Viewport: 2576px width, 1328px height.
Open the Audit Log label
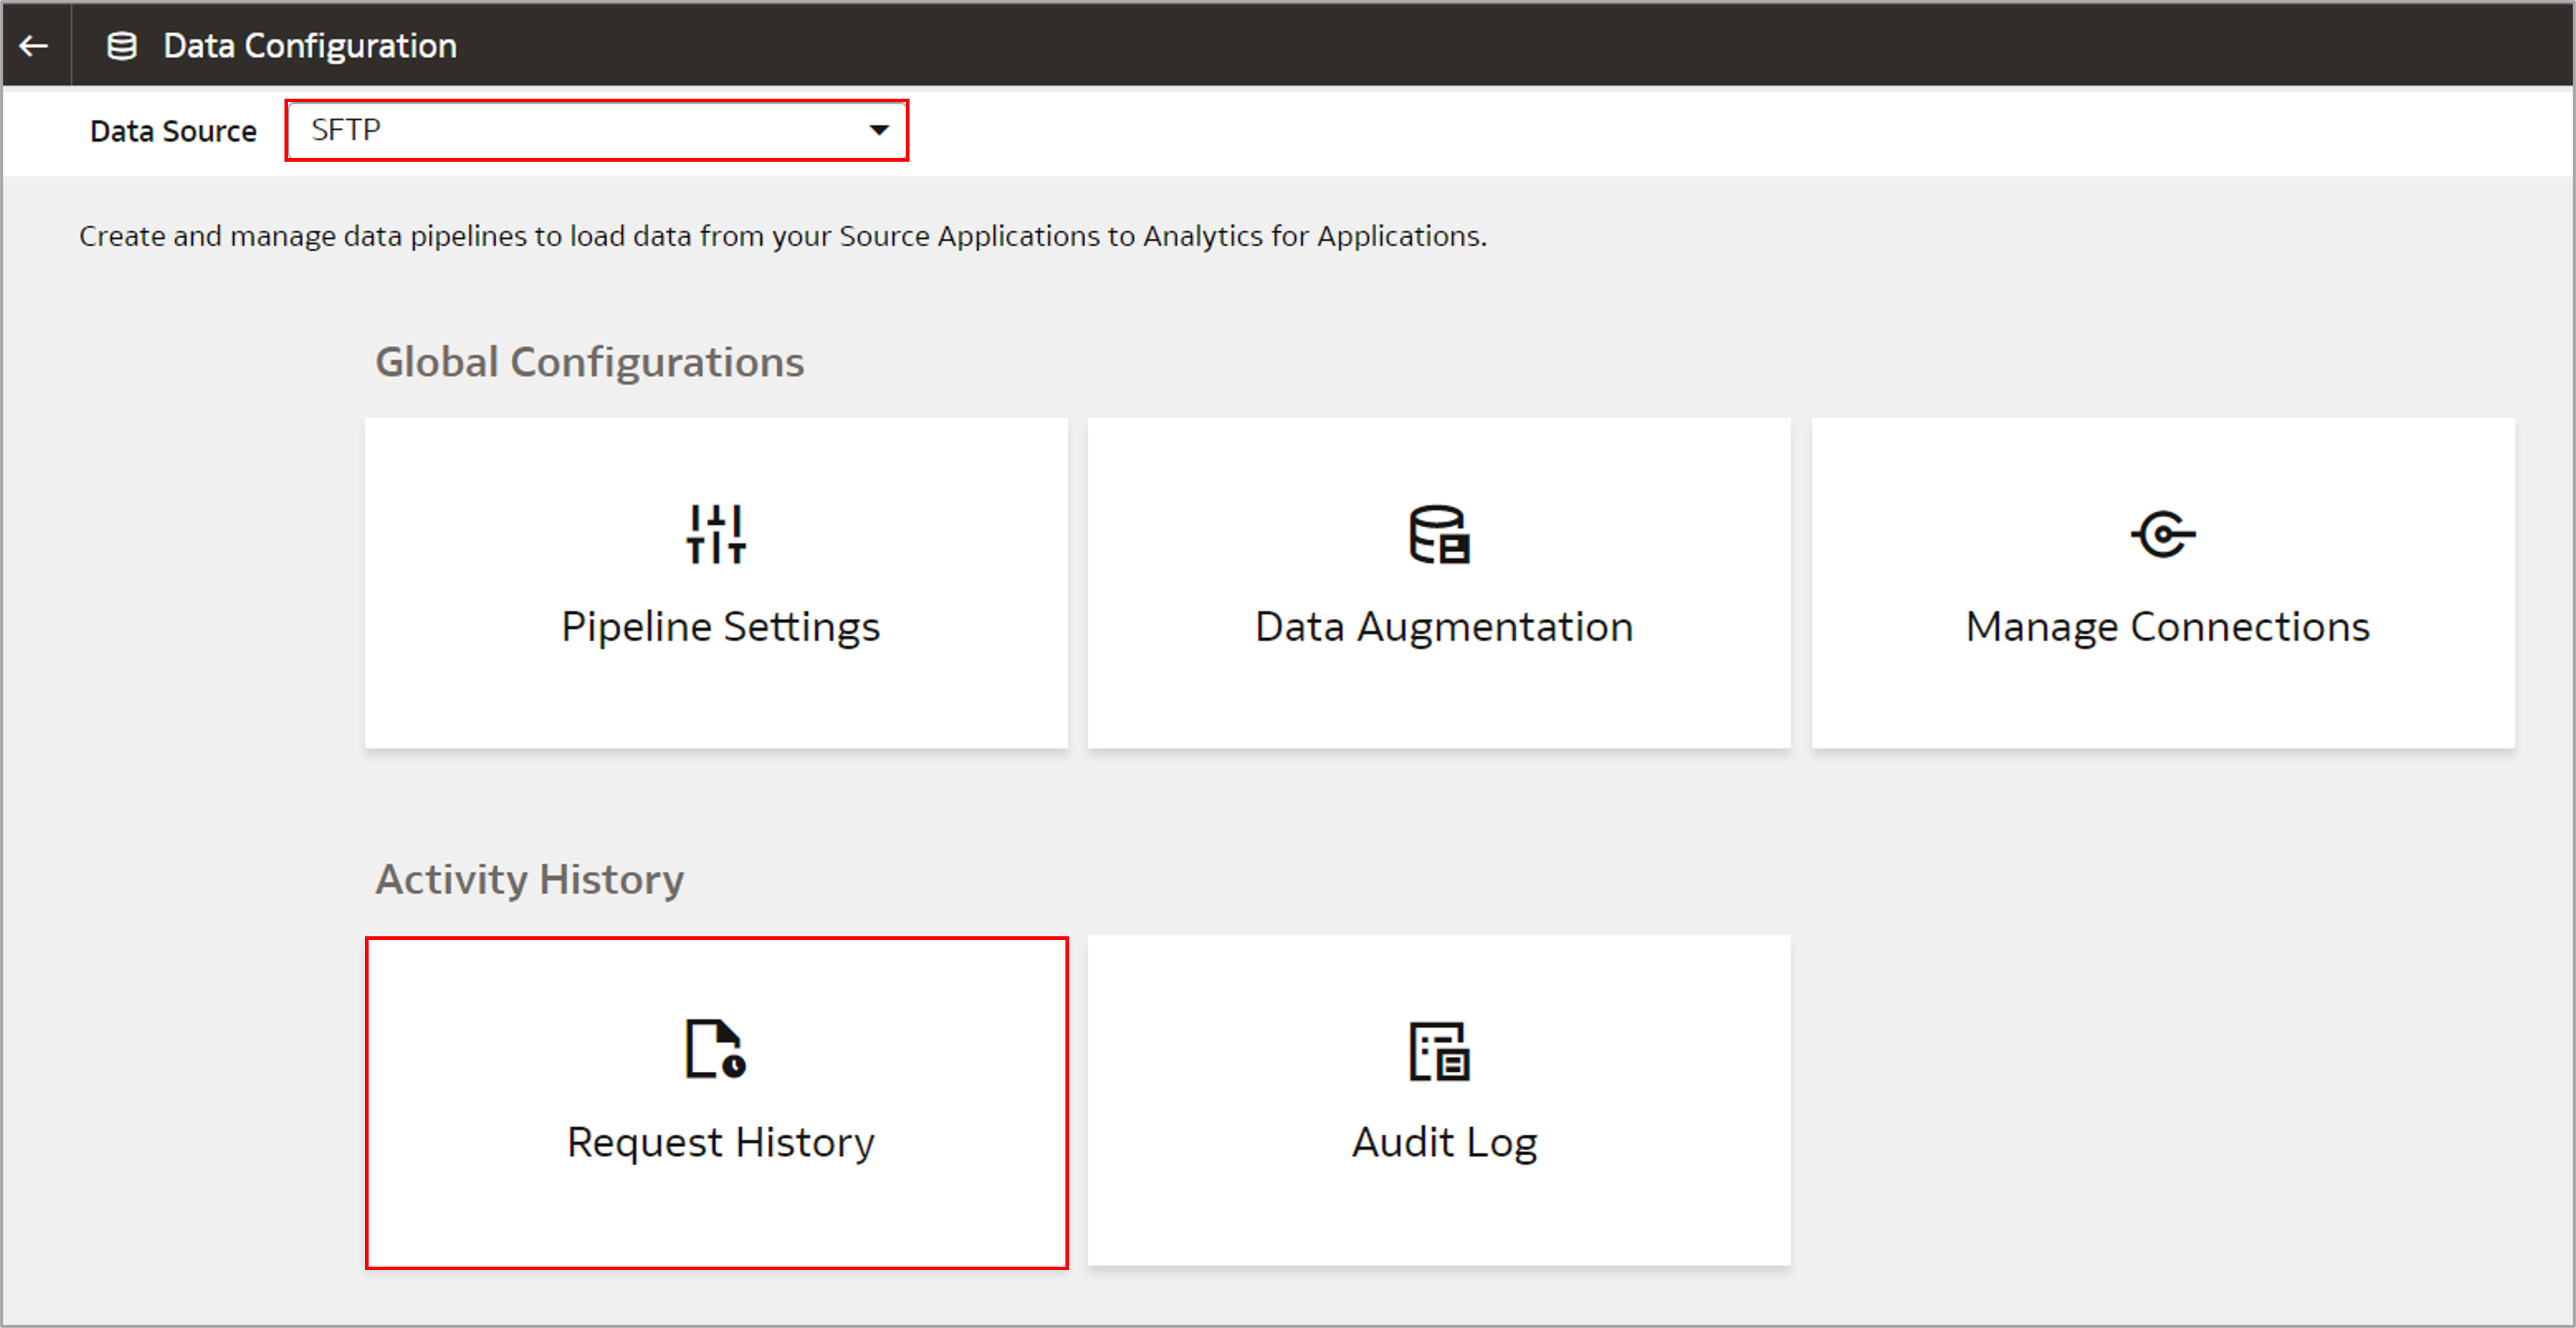(x=1443, y=1142)
